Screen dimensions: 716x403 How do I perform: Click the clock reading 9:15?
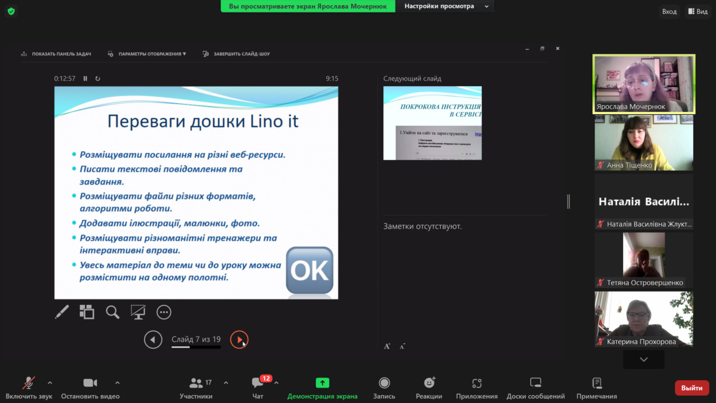(x=332, y=78)
